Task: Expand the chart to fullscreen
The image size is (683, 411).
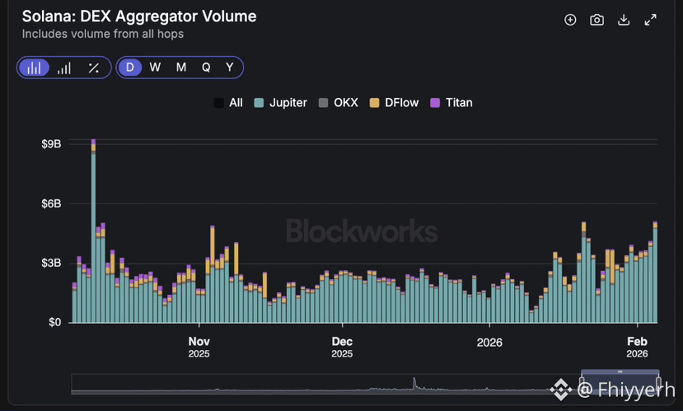Action: [650, 20]
